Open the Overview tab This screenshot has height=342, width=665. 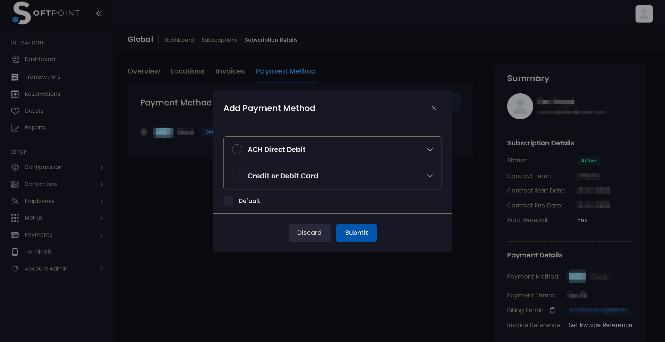coord(144,71)
